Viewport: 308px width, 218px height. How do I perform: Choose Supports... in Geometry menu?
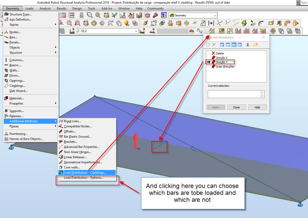[31, 111]
